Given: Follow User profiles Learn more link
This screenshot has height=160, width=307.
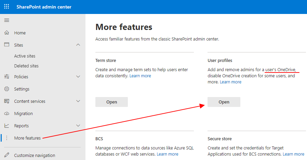Looking at the screenshot, I should [x=230, y=82].
